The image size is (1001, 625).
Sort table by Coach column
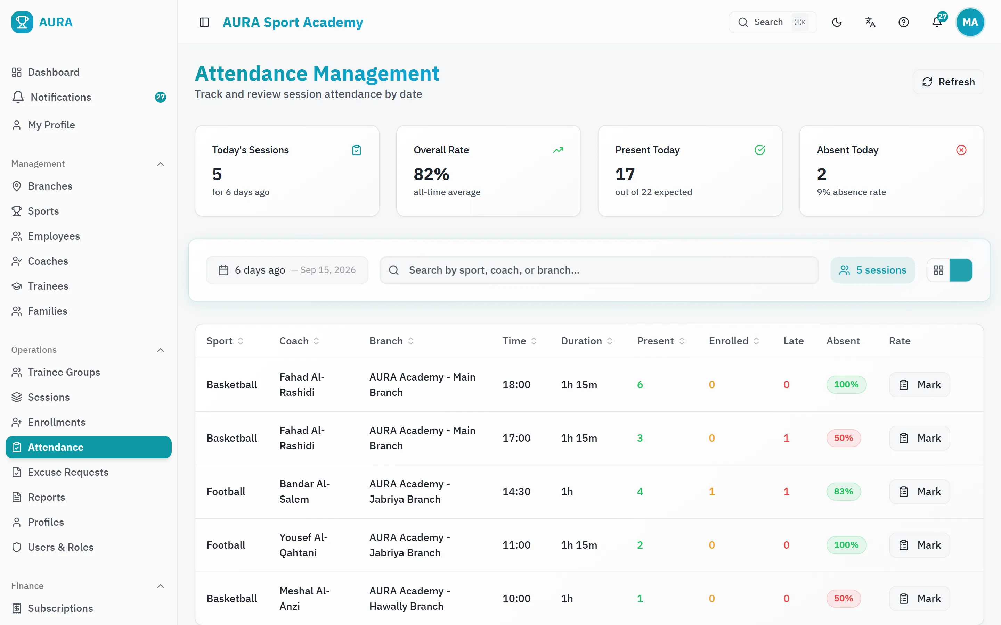coord(300,341)
